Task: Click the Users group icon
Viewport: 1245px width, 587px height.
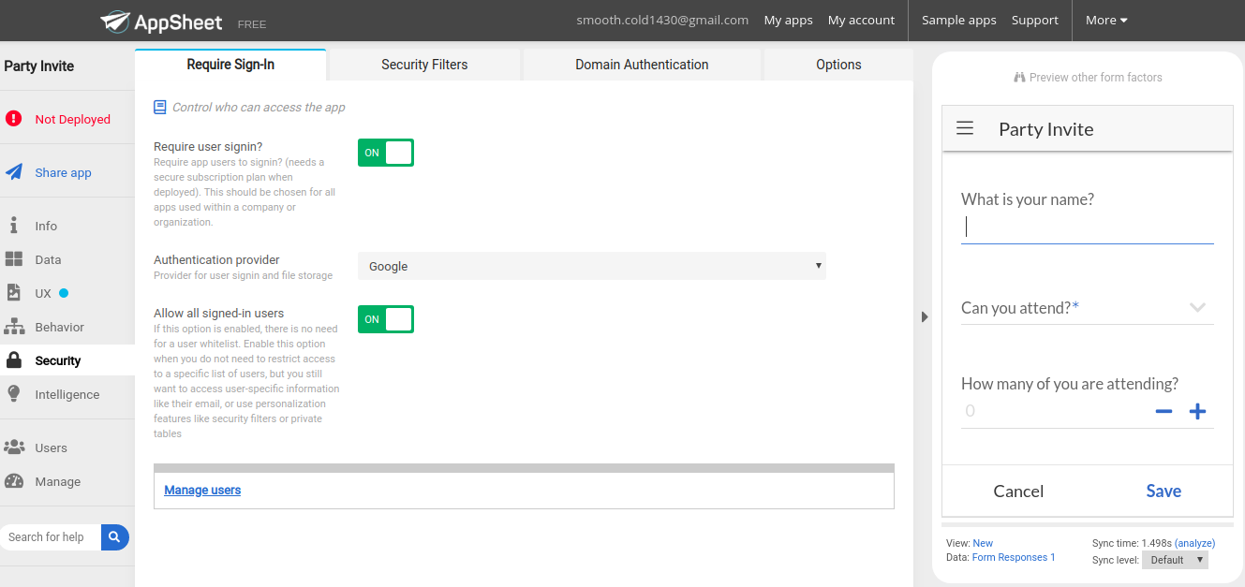Action: [x=14, y=448]
